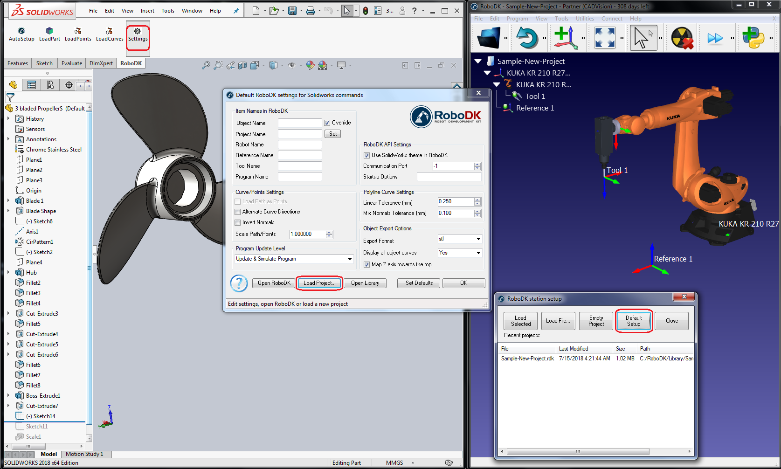Enable the Invert Normals option

238,222
